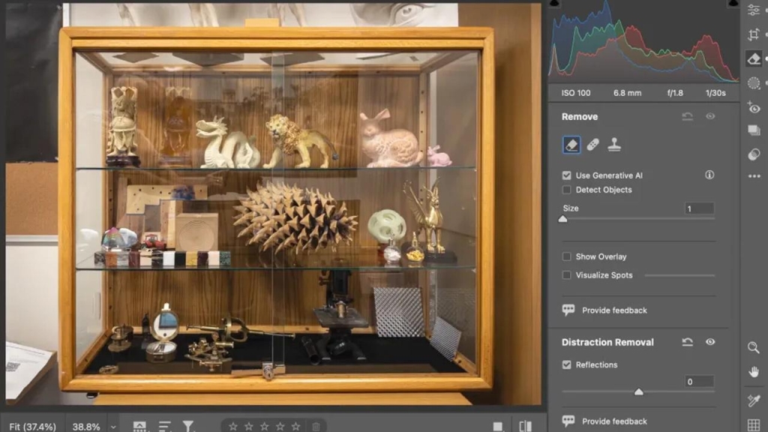
Task: Click the 38.8% zoom level button
Action: click(86, 427)
